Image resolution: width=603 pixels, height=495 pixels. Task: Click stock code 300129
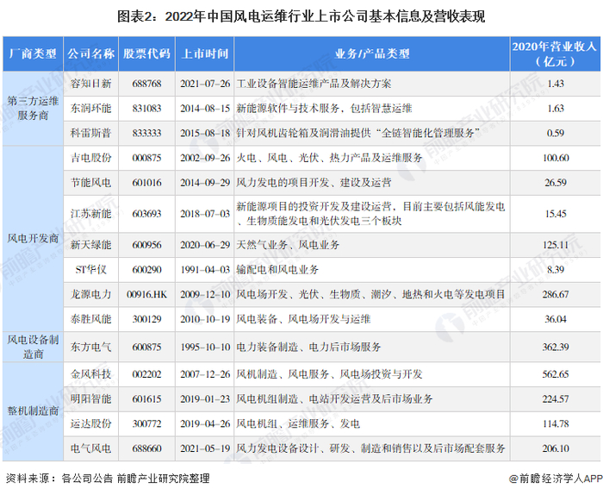click(x=146, y=319)
